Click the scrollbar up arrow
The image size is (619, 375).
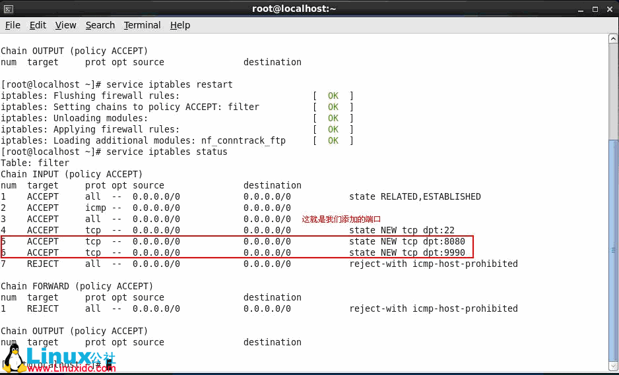click(x=613, y=39)
